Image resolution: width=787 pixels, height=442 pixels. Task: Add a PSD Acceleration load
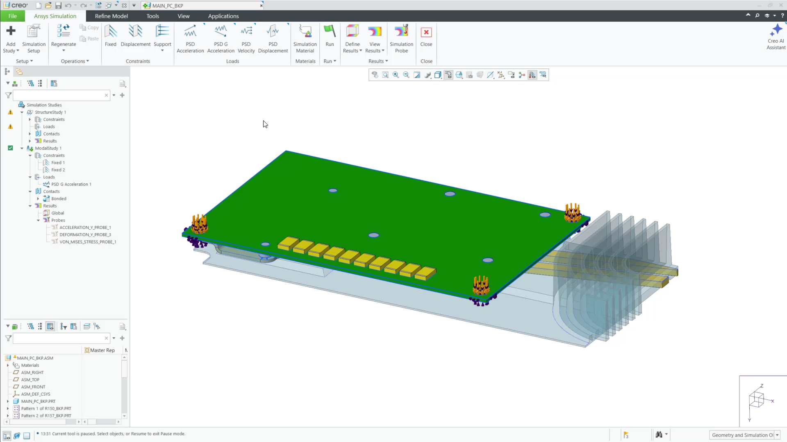[x=190, y=39]
